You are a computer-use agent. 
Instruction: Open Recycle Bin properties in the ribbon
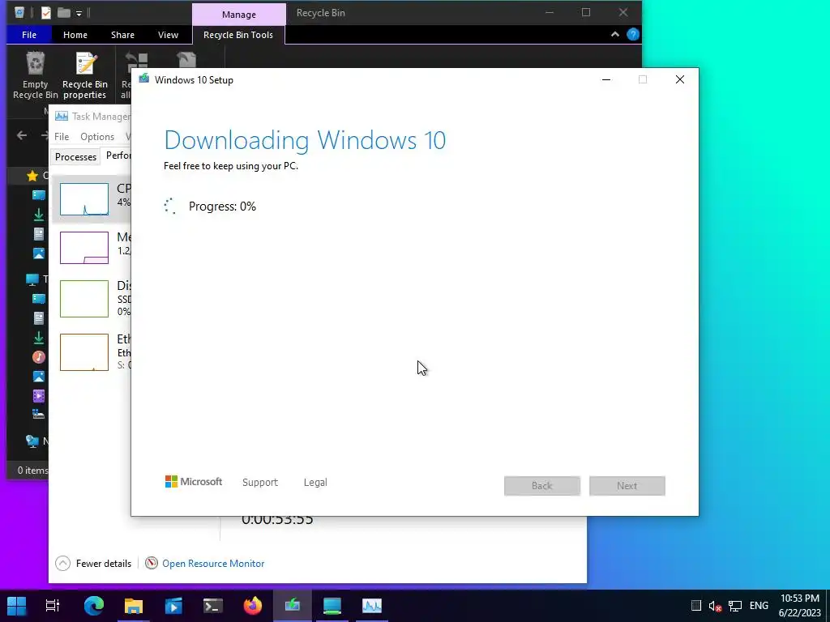click(84, 75)
